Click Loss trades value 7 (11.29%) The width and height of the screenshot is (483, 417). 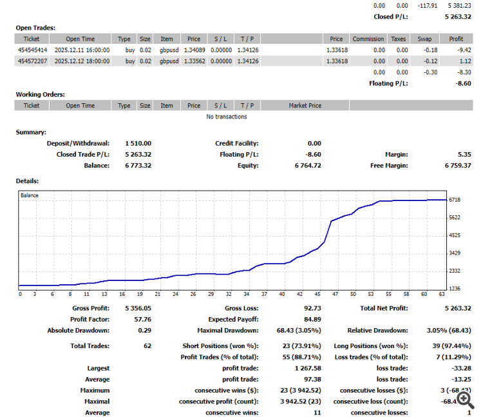454,357
